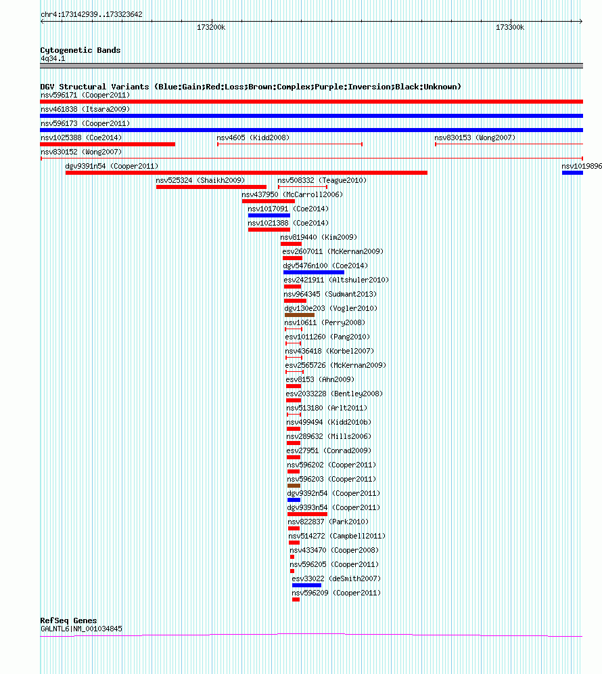Click the nsv596209 (Cooper2011) label
602x674 pixels.
click(x=336, y=593)
